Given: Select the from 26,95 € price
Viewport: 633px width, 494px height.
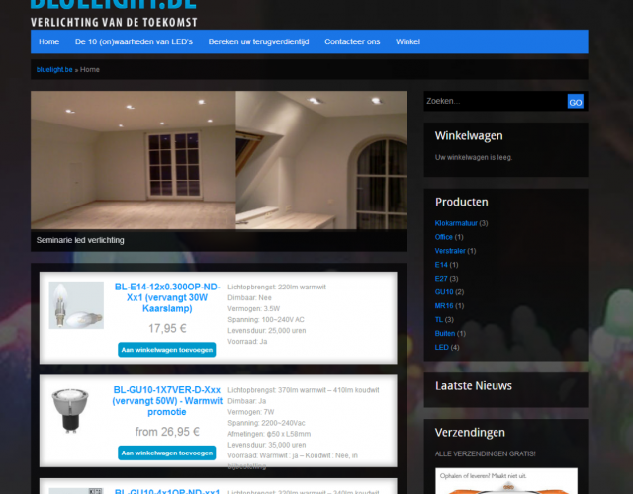Looking at the screenshot, I should [167, 432].
